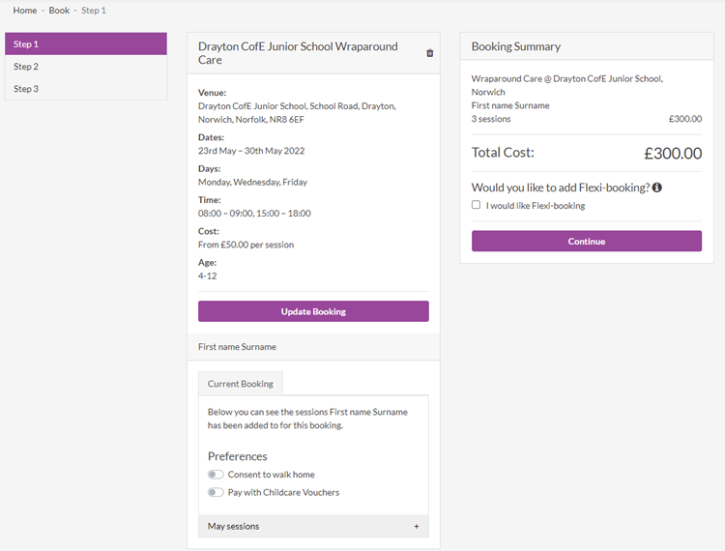The image size is (725, 551).
Task: Click the Booking Summary heading
Action: (x=516, y=46)
